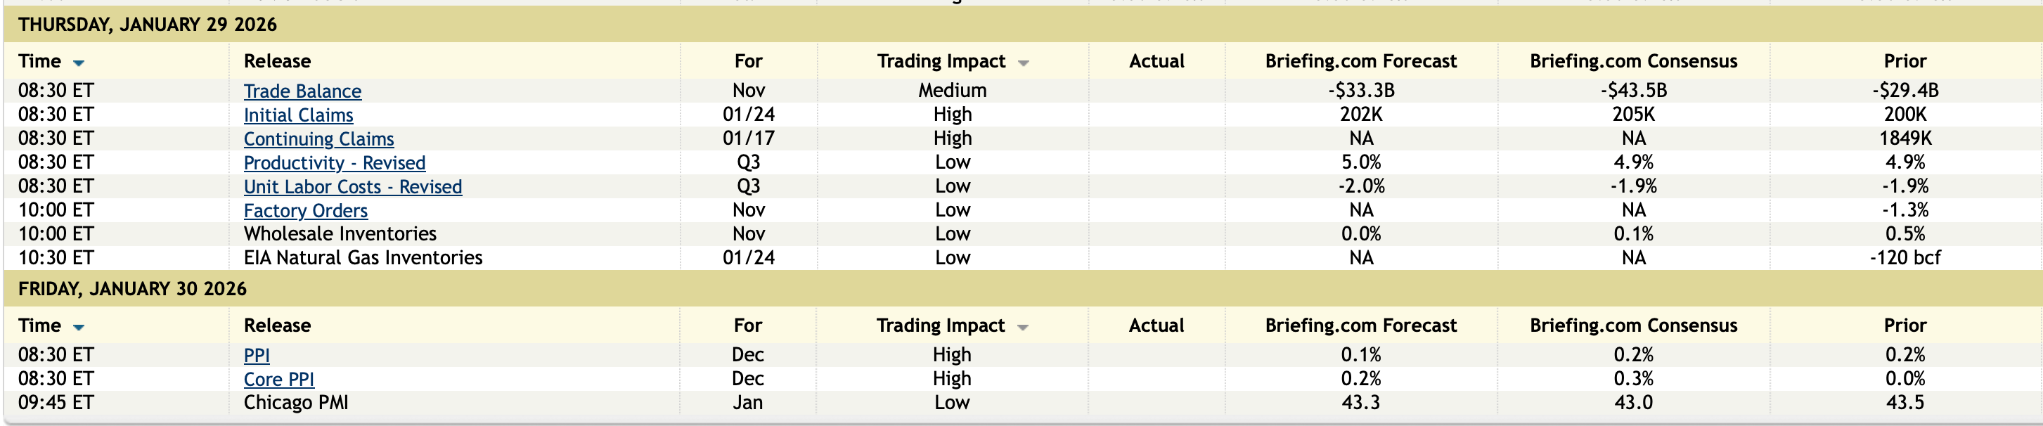Click Thursday's Briefing.com Consensus column header
Image resolution: width=2043 pixels, height=426 pixels.
pyautogui.click(x=1633, y=61)
